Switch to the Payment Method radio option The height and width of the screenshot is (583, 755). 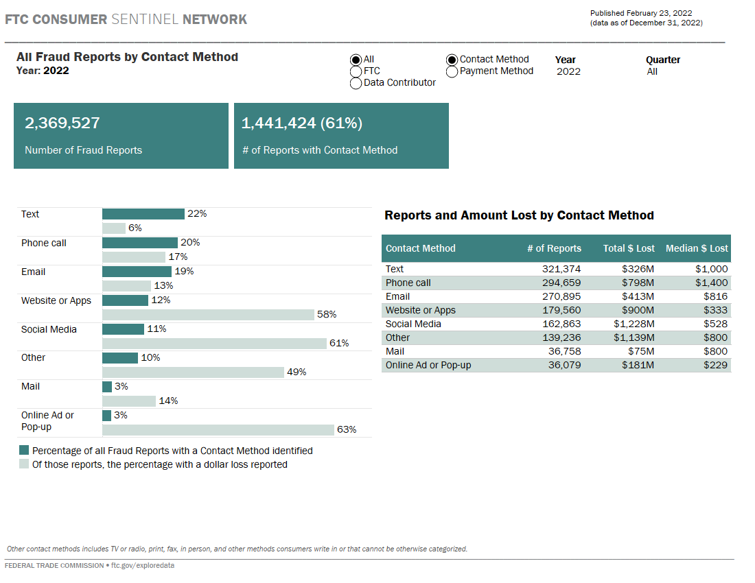452,71
